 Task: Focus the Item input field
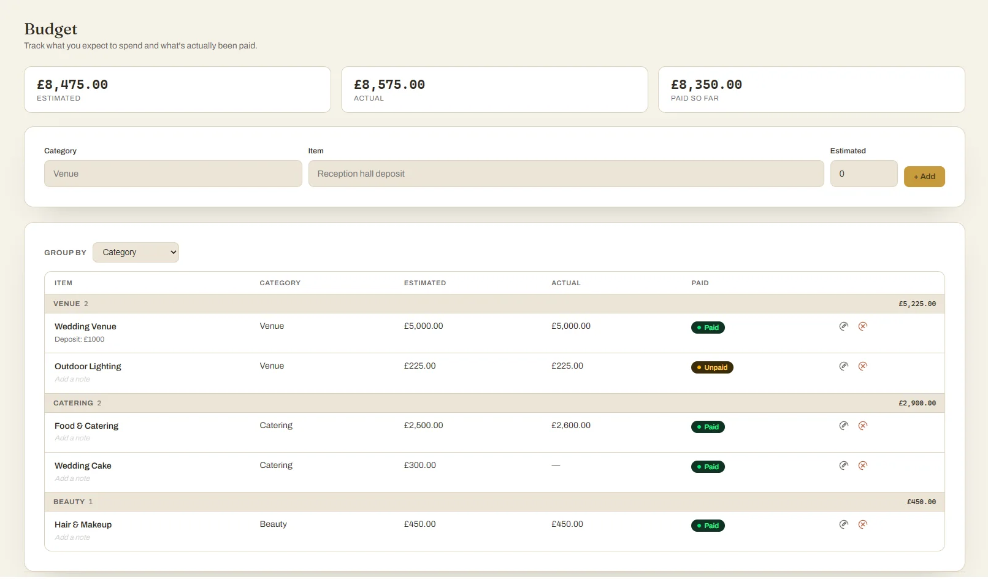pos(566,174)
